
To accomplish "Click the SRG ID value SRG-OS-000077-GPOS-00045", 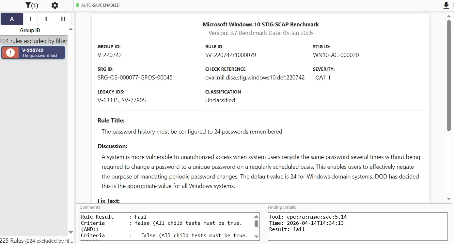I will pyautogui.click(x=135, y=78).
